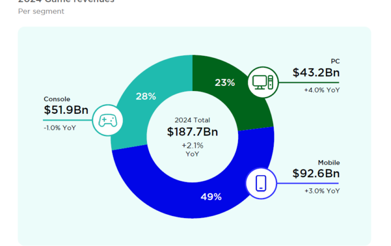Click the $187.7Bn total in chart center

coord(192,132)
